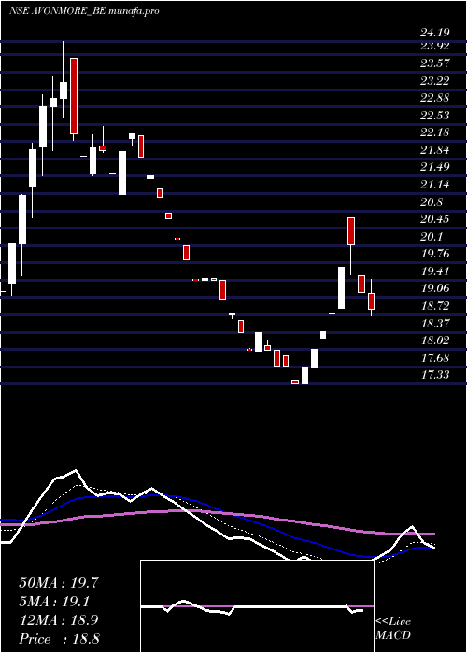Select the 22.88 price axis label
The width and height of the screenshot is (467, 653).
pos(434,98)
